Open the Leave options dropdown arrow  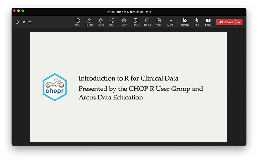point(239,22)
